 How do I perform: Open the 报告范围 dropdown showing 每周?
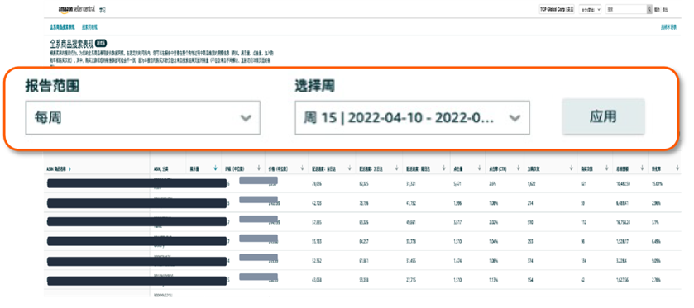point(142,117)
